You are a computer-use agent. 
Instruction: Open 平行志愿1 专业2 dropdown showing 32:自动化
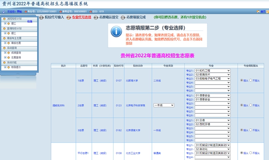pyautogui.click(x=212, y=149)
